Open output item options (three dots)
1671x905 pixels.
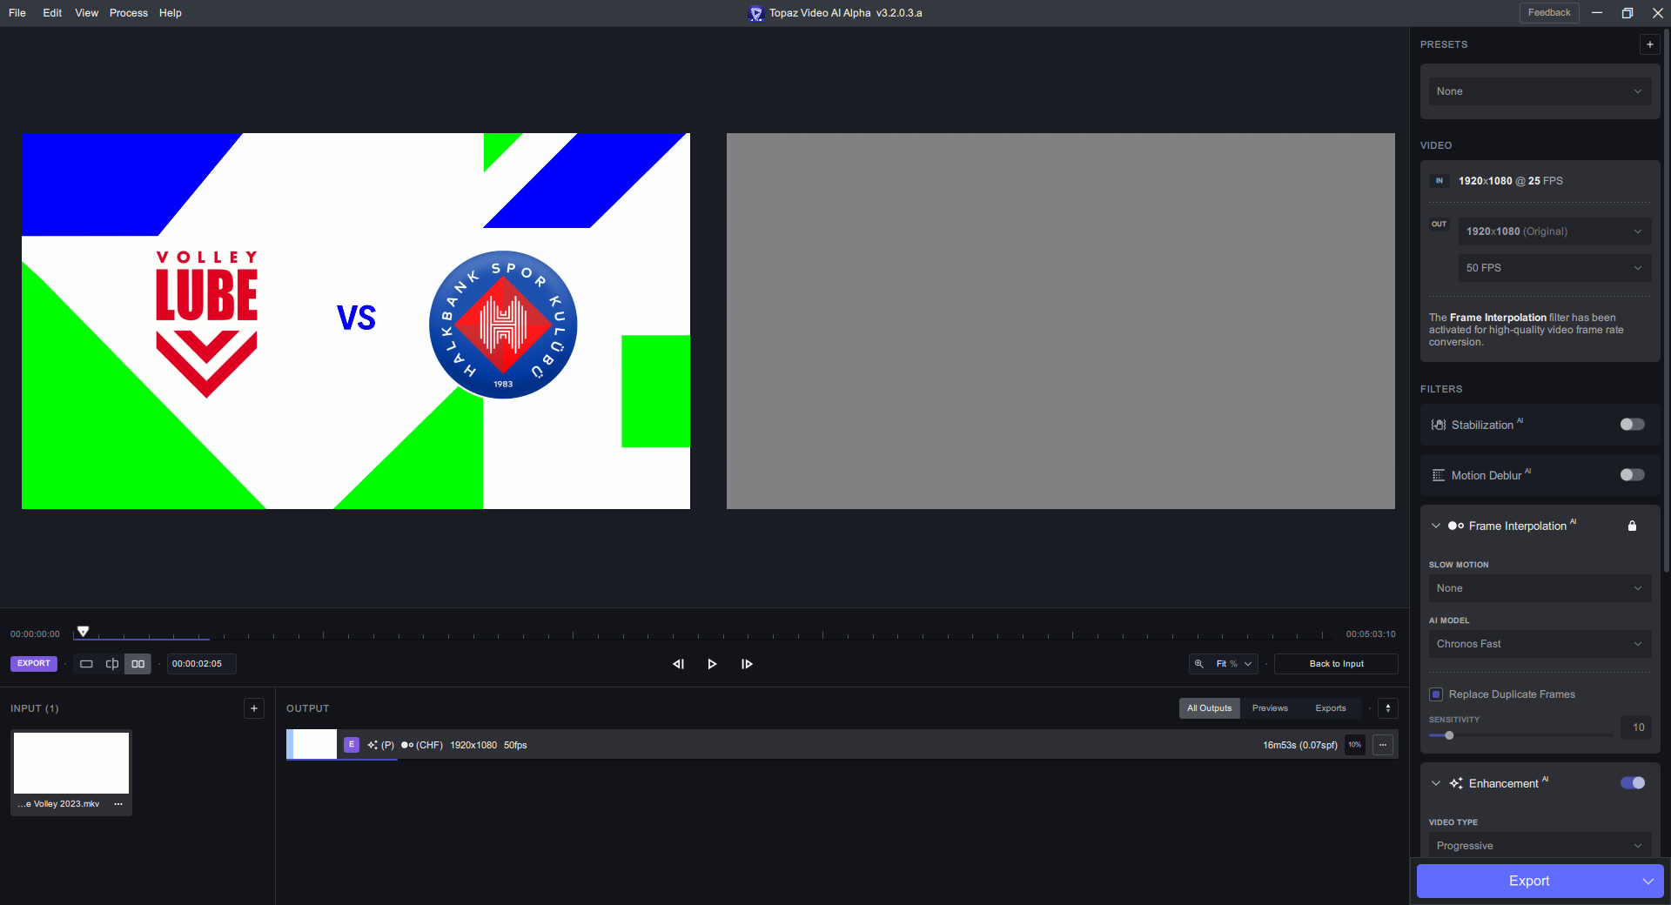click(1383, 745)
